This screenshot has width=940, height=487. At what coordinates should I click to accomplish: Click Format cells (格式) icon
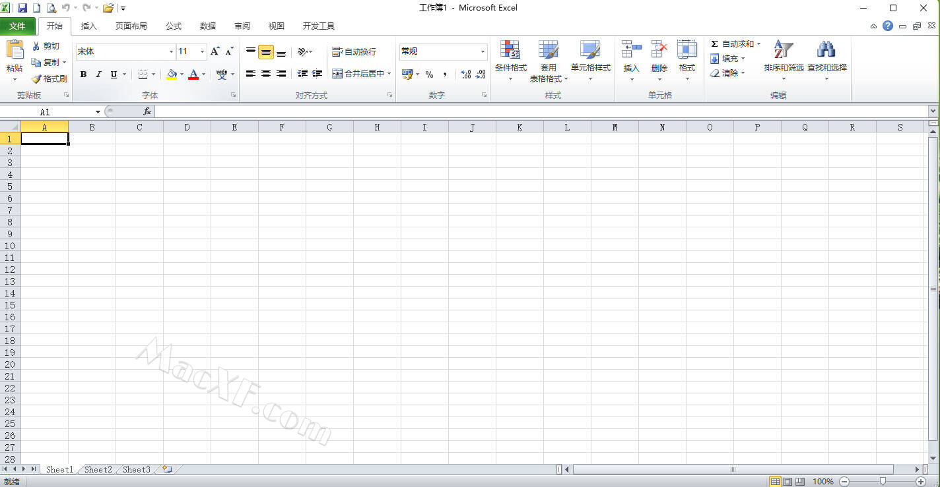[687, 49]
